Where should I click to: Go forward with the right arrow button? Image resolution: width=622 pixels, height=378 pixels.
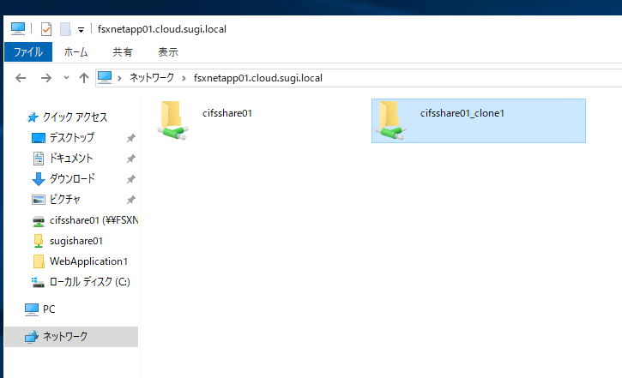point(46,78)
